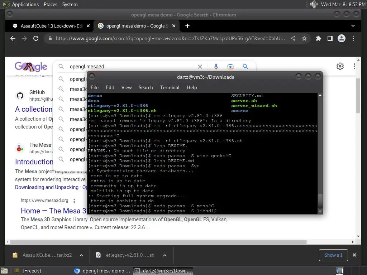This screenshot has width=367, height=275.
Task: Open terminal Search menu
Action: [x=146, y=87]
